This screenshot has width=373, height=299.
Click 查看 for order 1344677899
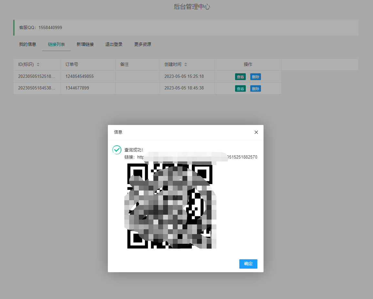240,88
